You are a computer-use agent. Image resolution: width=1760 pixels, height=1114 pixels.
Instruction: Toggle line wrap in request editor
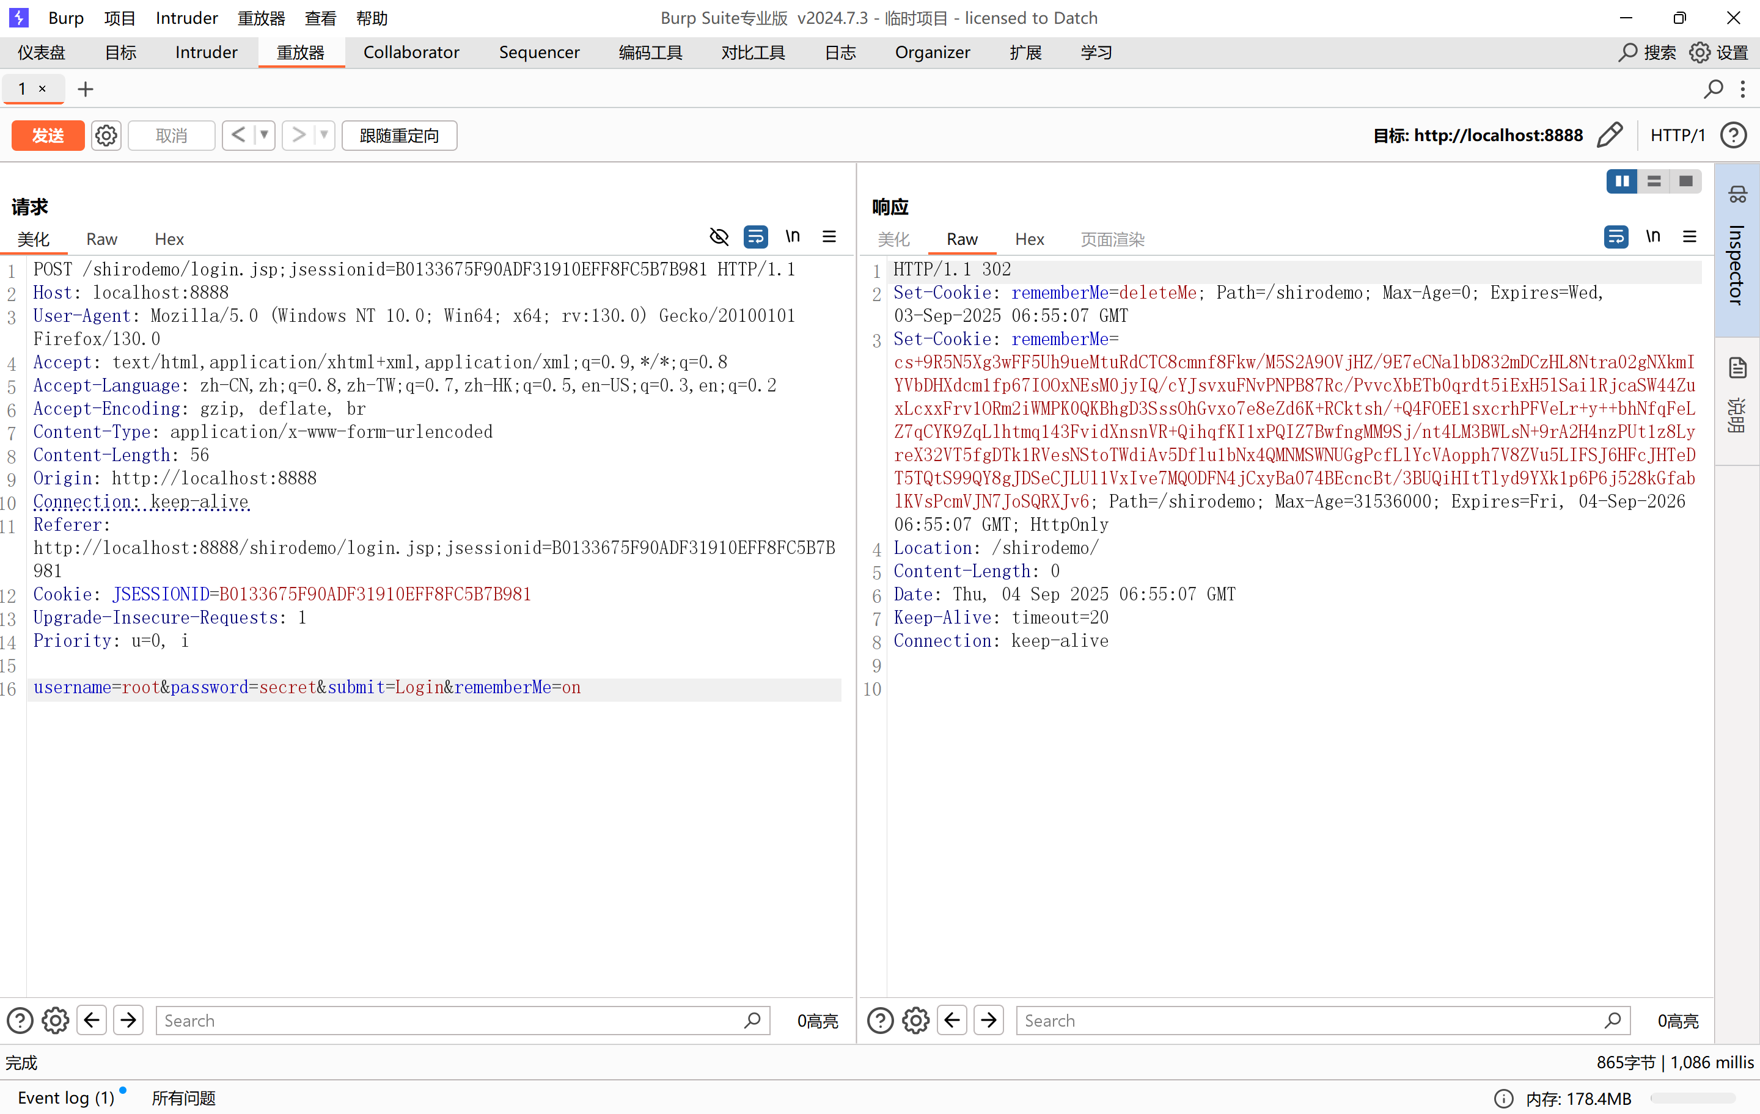coord(756,237)
